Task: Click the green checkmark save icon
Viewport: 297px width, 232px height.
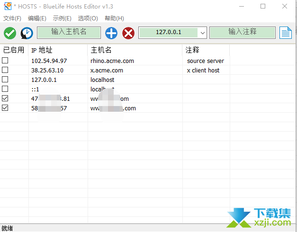Action: [x=10, y=33]
